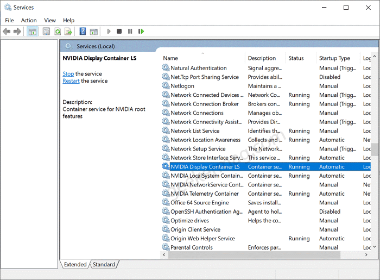Click the vertical scrollbar thumb

click(x=375, y=150)
